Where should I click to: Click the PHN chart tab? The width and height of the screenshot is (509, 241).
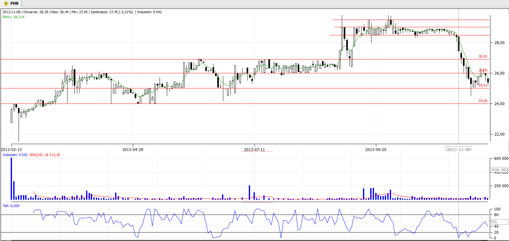coord(11,3)
